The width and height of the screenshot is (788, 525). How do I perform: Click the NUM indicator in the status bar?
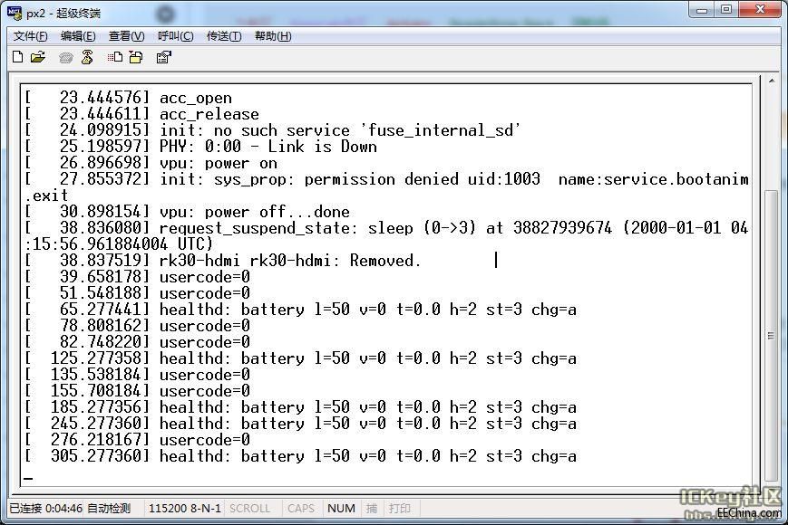tap(341, 509)
